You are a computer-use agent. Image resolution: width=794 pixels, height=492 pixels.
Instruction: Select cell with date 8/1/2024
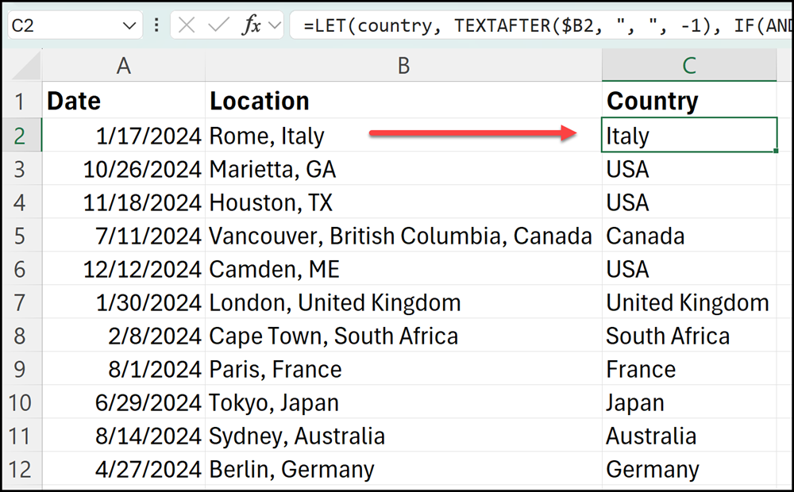[x=124, y=370]
